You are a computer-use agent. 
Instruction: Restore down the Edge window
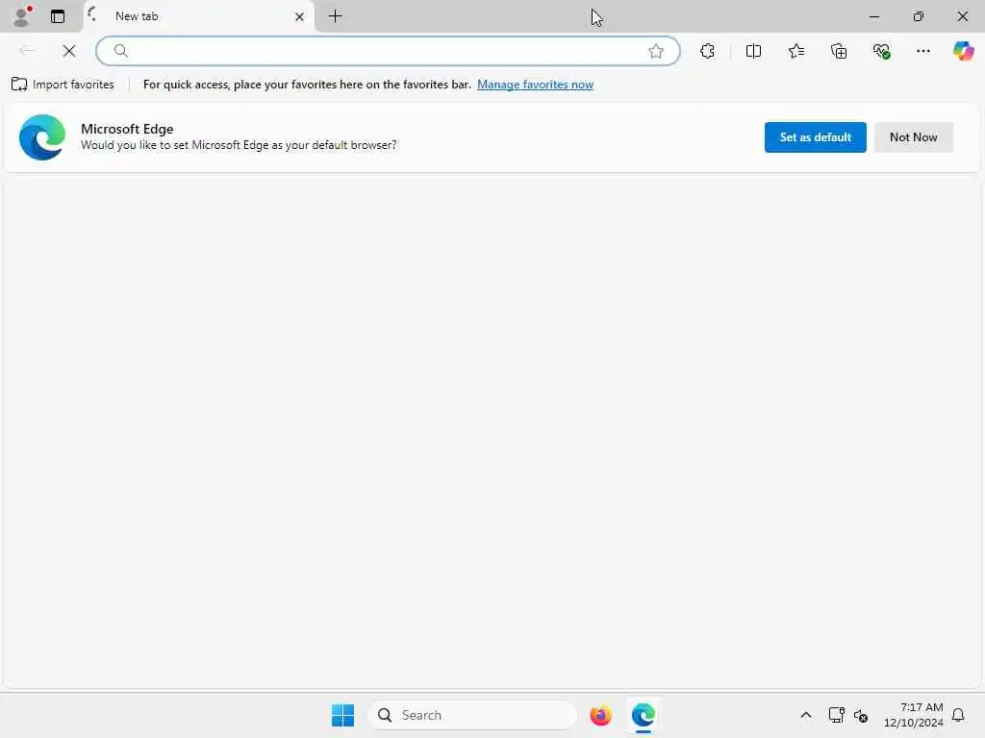[919, 16]
